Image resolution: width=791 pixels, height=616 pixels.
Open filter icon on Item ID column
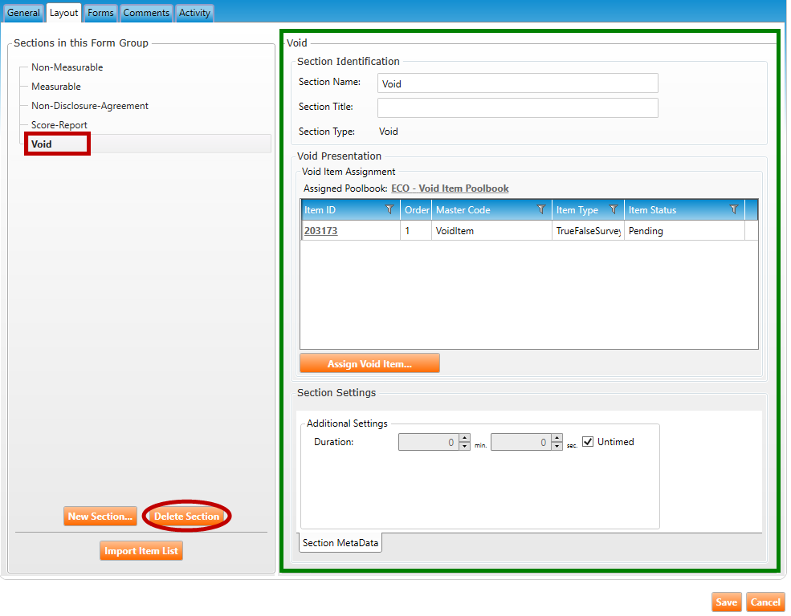pos(389,210)
